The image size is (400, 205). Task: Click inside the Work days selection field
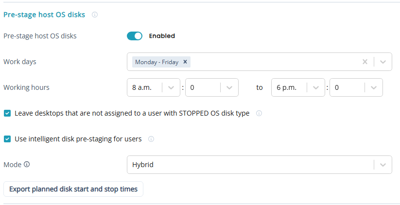[x=272, y=62]
